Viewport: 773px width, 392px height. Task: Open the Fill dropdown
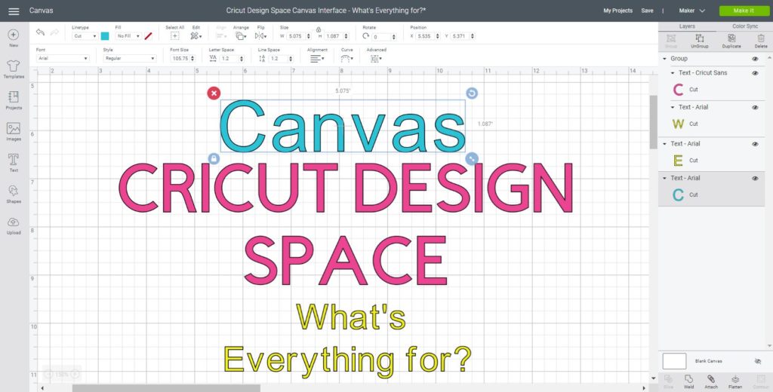tap(128, 36)
